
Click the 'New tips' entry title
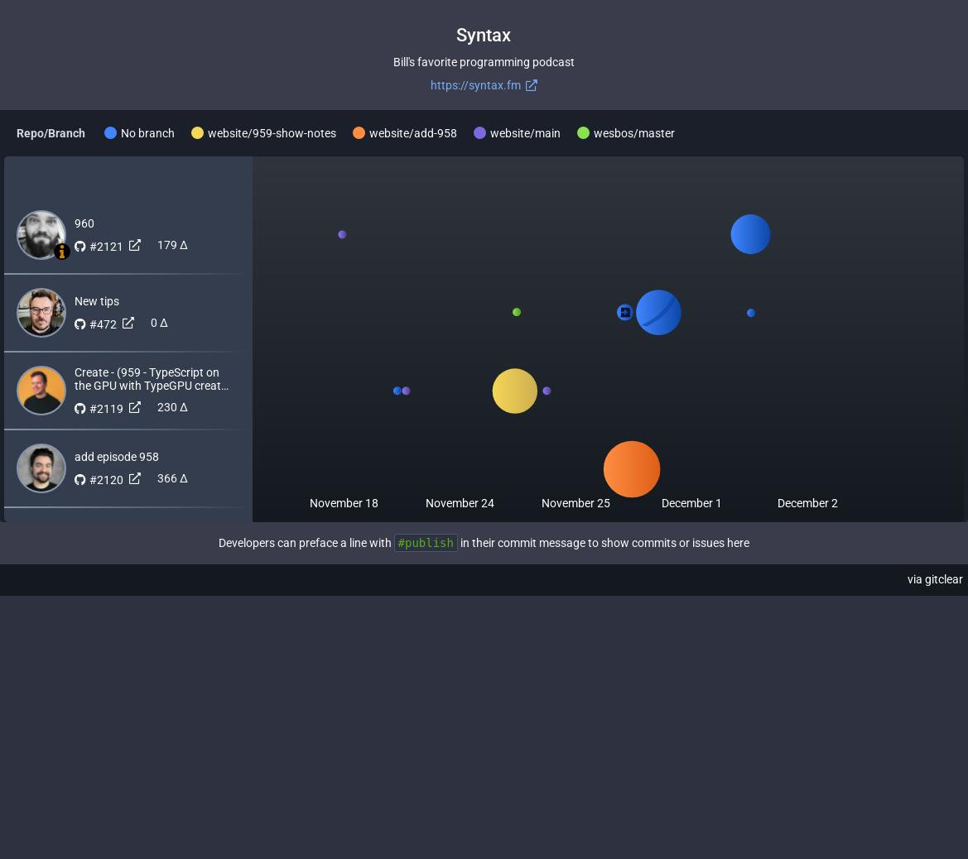click(x=97, y=302)
